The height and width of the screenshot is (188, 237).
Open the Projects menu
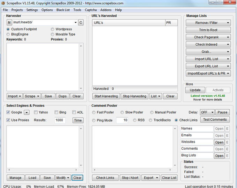click(17, 10)
